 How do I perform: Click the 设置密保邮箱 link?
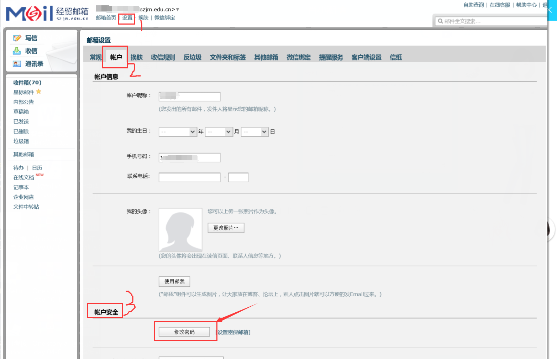235,332
